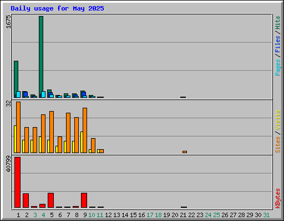Click the orange sites bar for day 7
The image size is (284, 221).
click(x=68, y=133)
